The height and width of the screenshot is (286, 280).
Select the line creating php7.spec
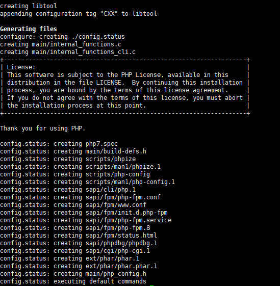pos(59,144)
